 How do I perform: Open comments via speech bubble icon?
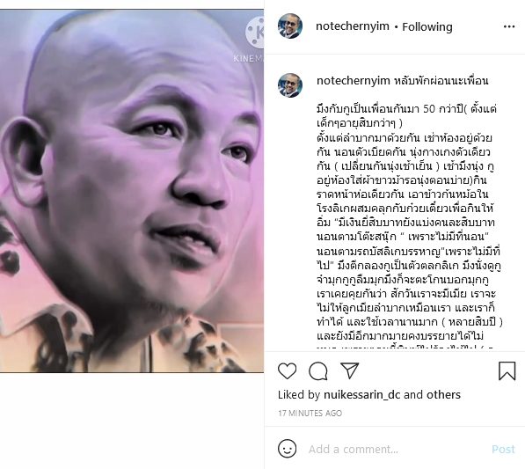pyautogui.click(x=317, y=371)
